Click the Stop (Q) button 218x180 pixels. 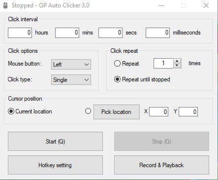161,142
